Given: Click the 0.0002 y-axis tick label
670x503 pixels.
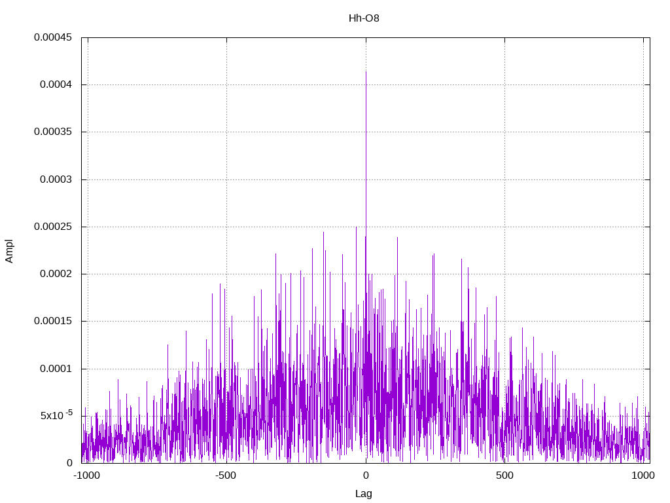Looking at the screenshot, I should [56, 274].
